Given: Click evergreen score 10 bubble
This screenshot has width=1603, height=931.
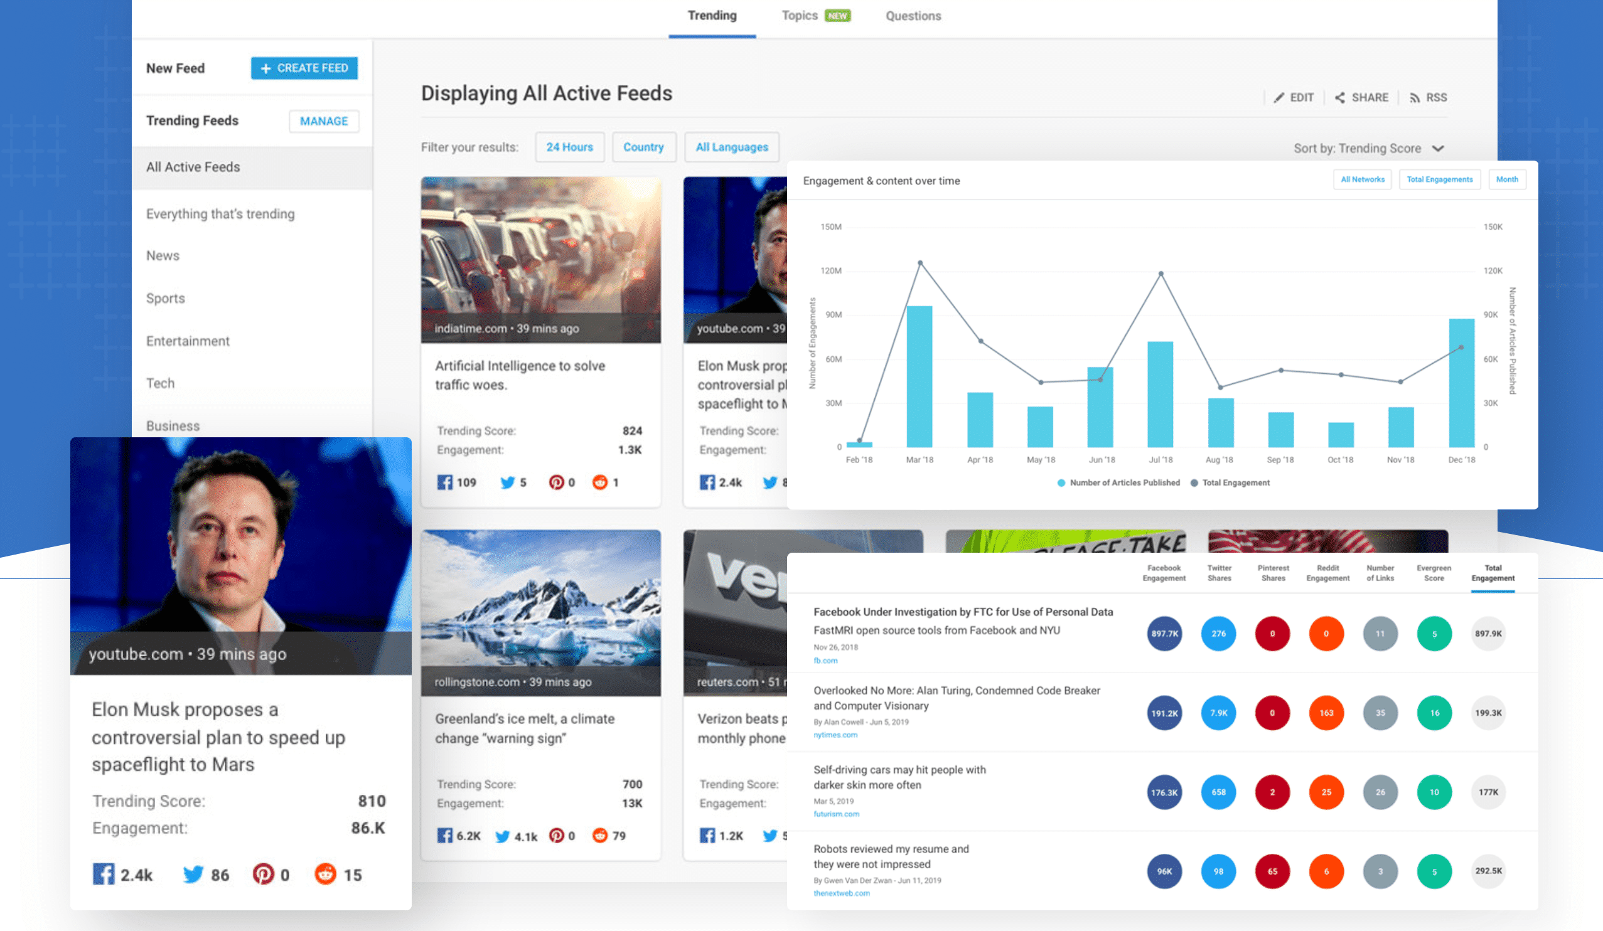Looking at the screenshot, I should [x=1434, y=792].
